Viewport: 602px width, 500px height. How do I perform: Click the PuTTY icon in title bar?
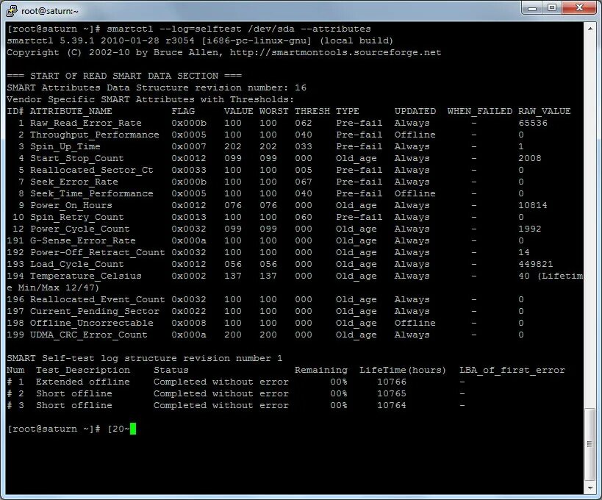[x=12, y=10]
